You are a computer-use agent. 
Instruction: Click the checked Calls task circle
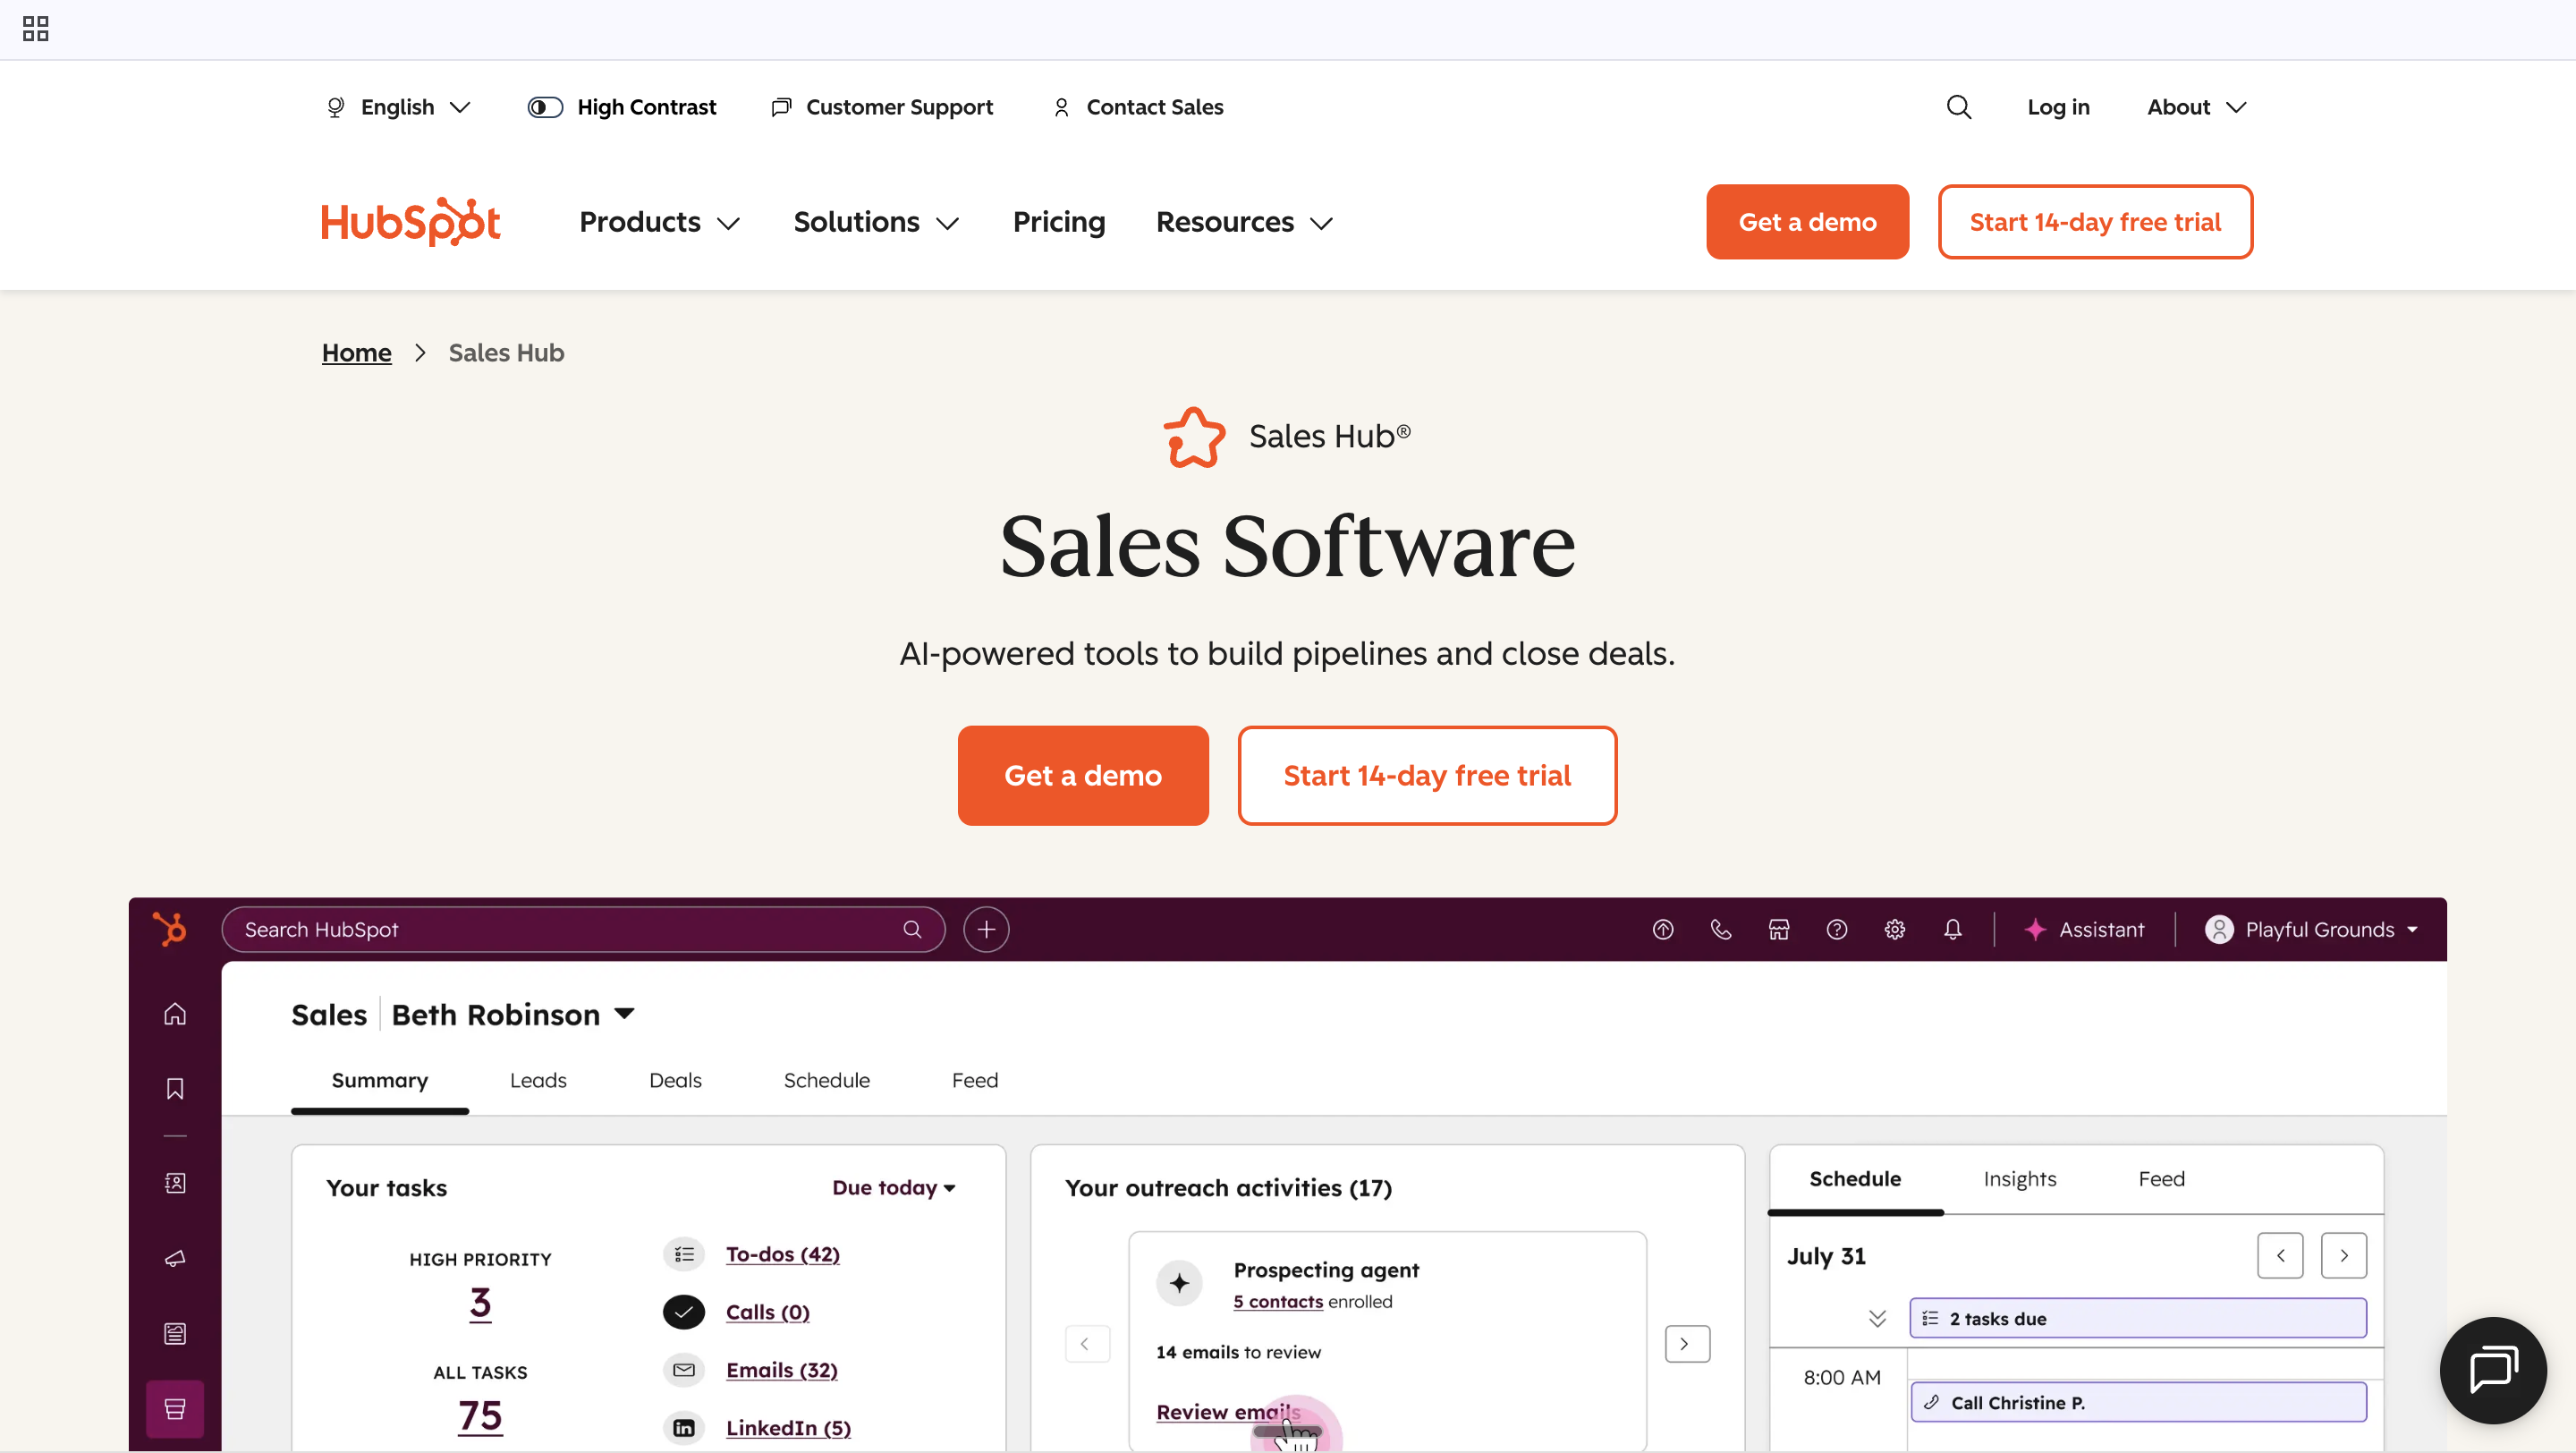pos(684,1312)
